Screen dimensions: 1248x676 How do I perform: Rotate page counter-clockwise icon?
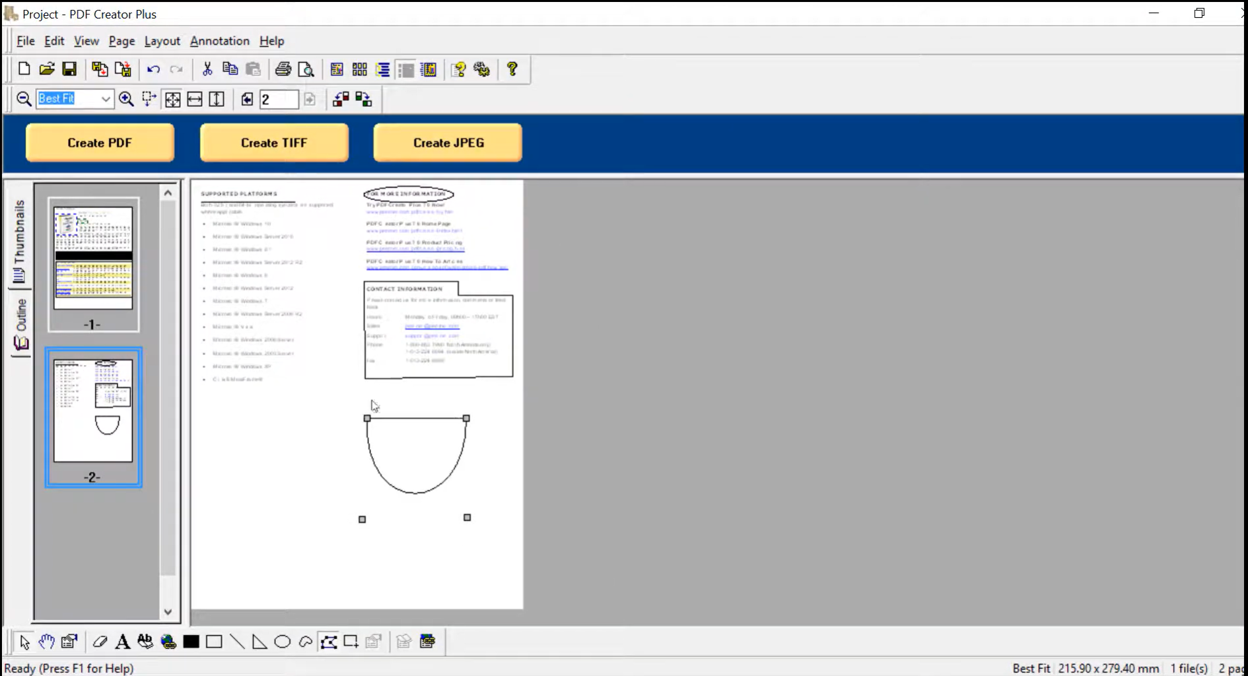341,99
